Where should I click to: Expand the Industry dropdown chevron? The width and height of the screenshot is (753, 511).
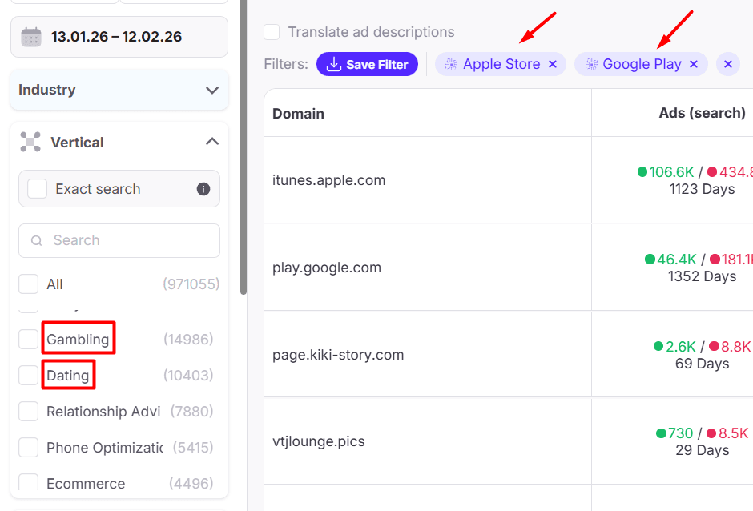[212, 91]
